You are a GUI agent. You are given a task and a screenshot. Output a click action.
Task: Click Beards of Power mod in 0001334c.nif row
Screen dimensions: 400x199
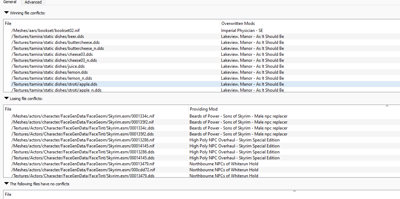pos(238,116)
